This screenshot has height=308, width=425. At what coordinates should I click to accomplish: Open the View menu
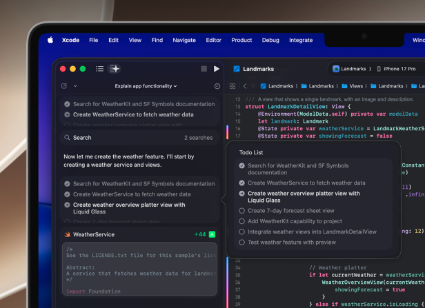135,40
